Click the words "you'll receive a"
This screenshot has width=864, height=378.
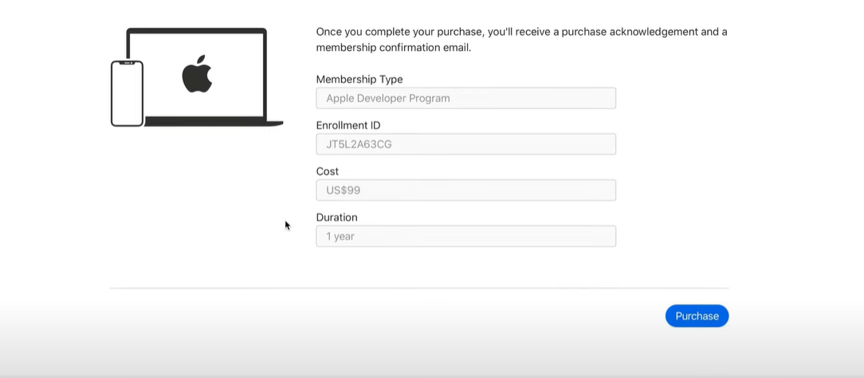pos(522,32)
